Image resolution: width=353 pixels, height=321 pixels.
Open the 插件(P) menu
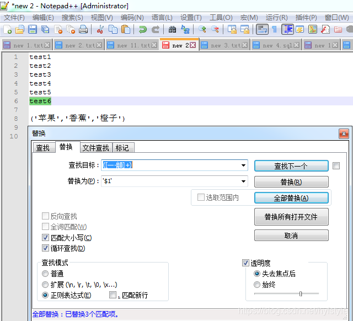306,18
